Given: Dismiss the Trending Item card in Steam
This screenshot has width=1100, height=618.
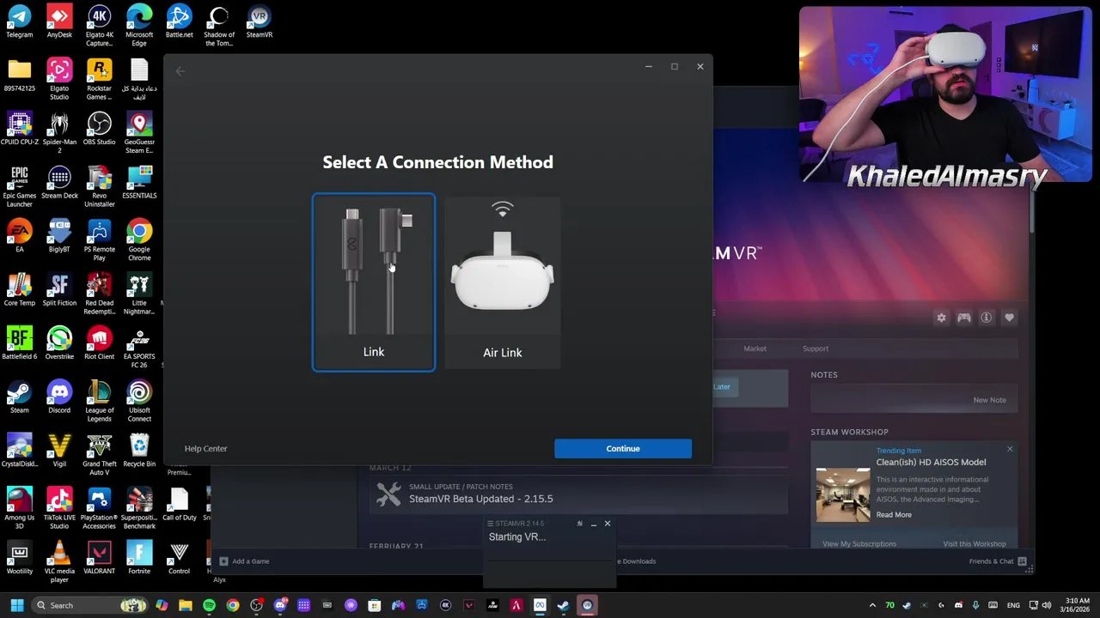Looking at the screenshot, I should [x=1010, y=450].
